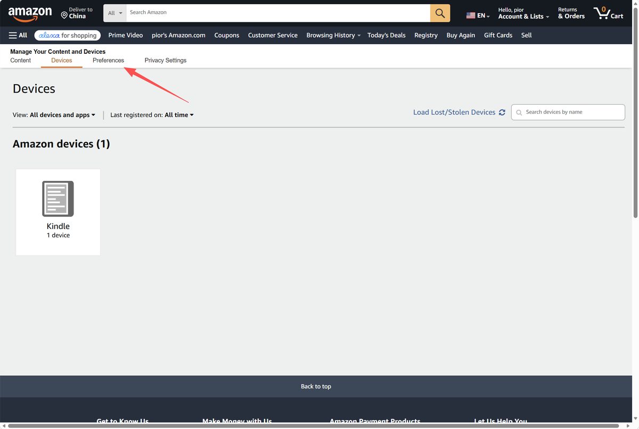This screenshot has height=429, width=639.
Task: Open the EN language selector
Action: point(478,15)
